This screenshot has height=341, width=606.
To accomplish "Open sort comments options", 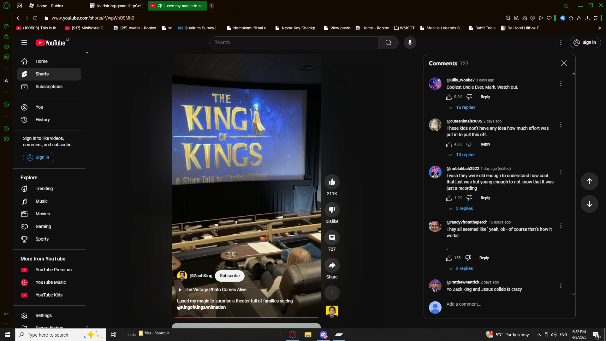I will pyautogui.click(x=549, y=63).
